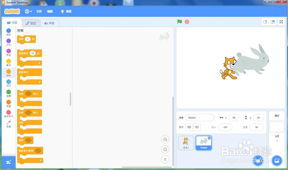Click the value 1 in wait block
The width and height of the screenshot is (288, 170).
click(x=28, y=39)
